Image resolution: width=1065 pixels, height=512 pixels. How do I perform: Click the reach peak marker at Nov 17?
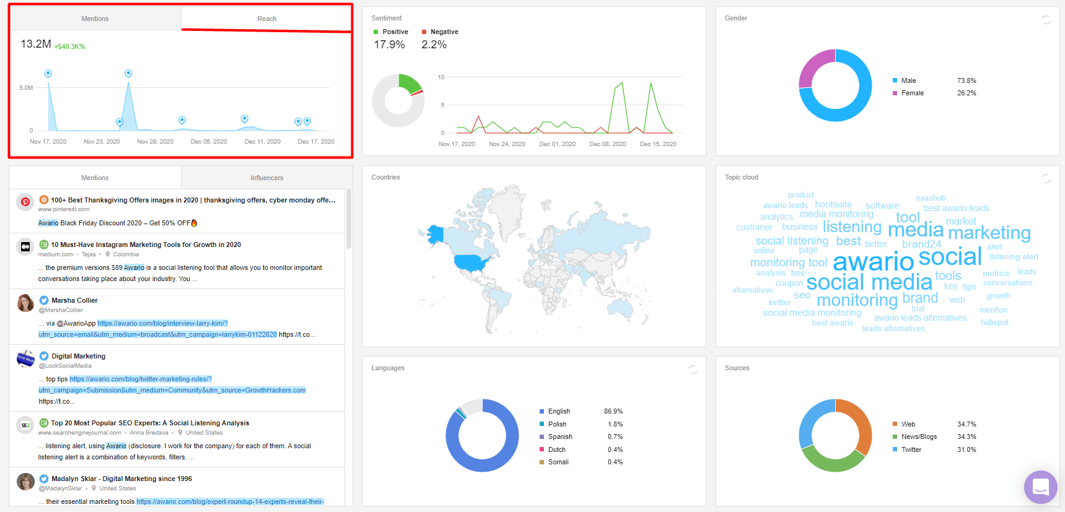coord(48,74)
